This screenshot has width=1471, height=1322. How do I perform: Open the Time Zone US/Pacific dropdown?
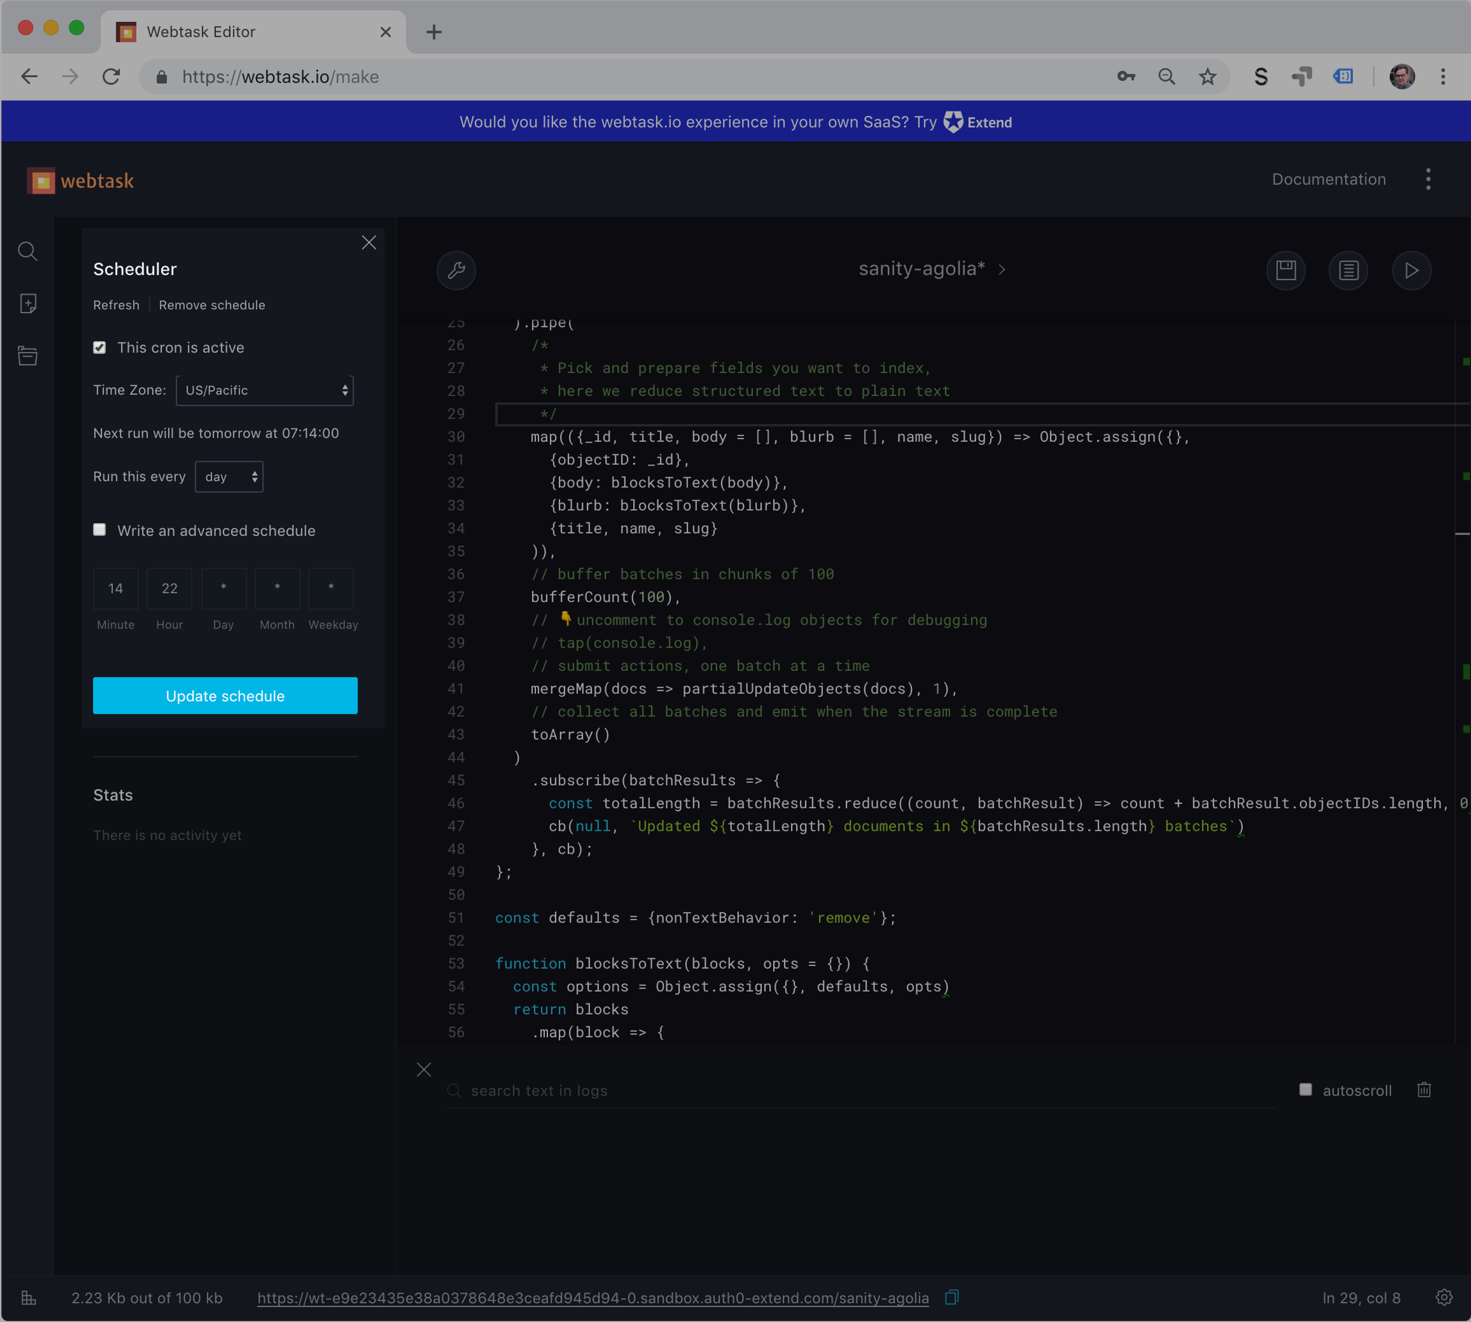click(x=264, y=390)
